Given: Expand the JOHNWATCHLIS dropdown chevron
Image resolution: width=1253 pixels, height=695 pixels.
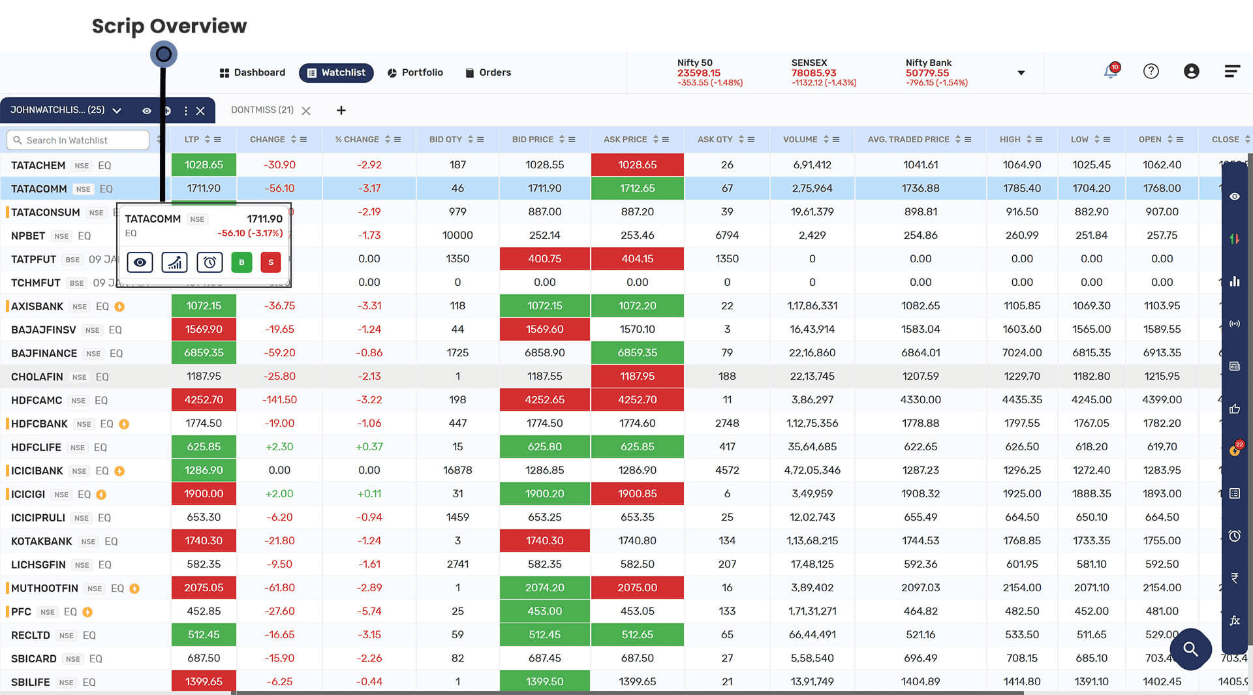Looking at the screenshot, I should [x=117, y=111].
